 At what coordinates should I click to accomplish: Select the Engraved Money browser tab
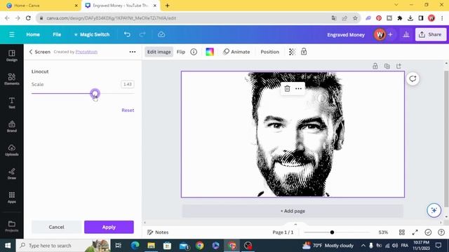click(121, 6)
